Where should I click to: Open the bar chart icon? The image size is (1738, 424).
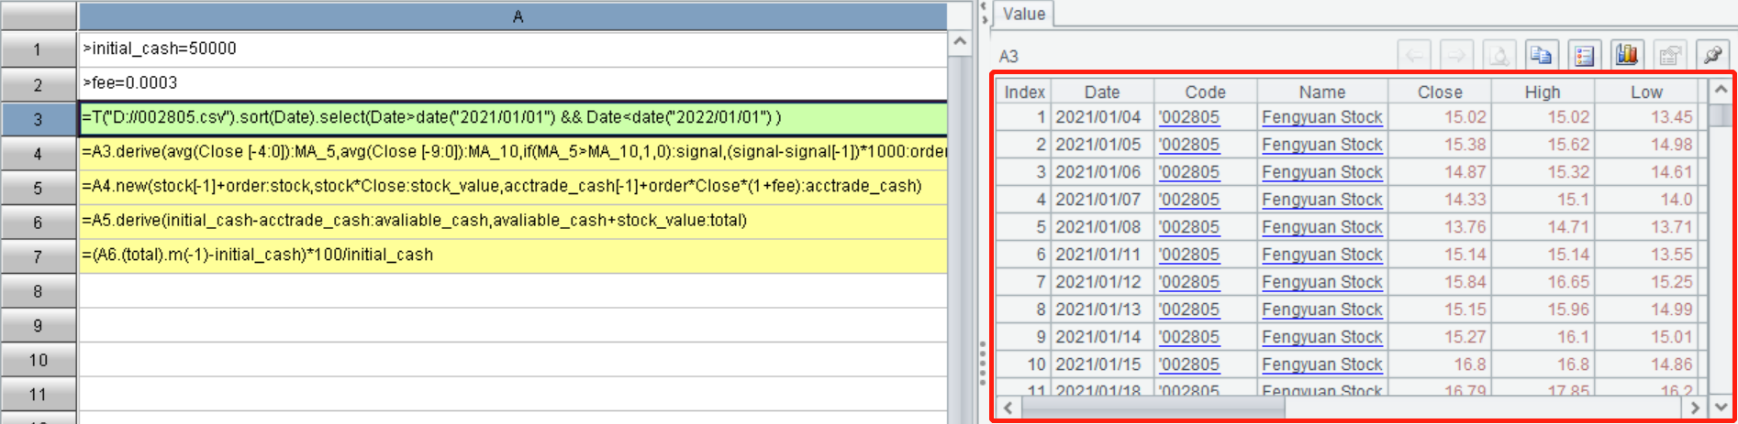click(1626, 56)
